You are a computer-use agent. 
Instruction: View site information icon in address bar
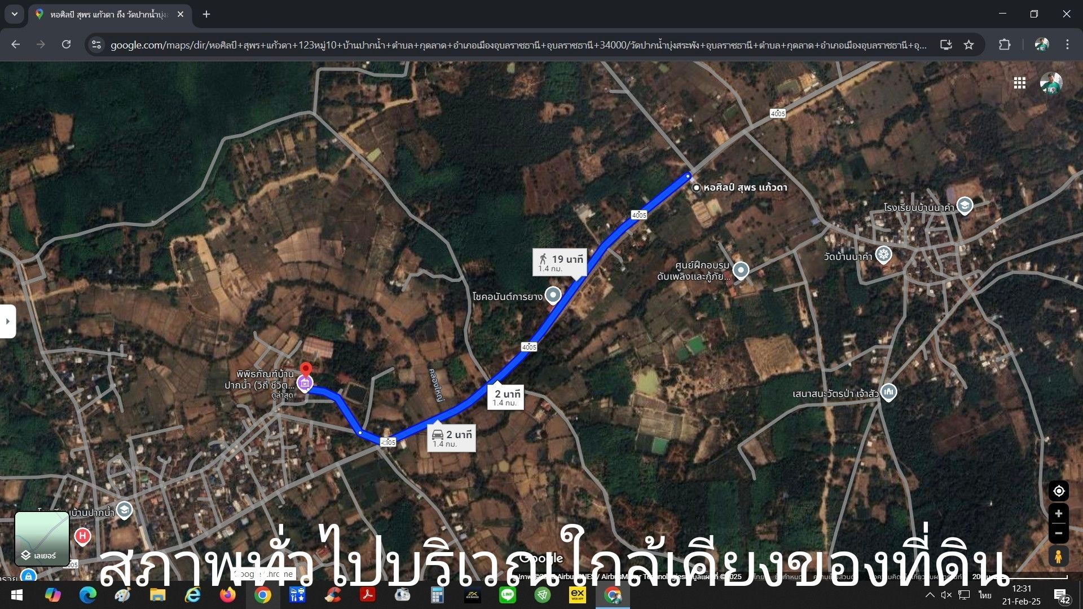(x=96, y=45)
